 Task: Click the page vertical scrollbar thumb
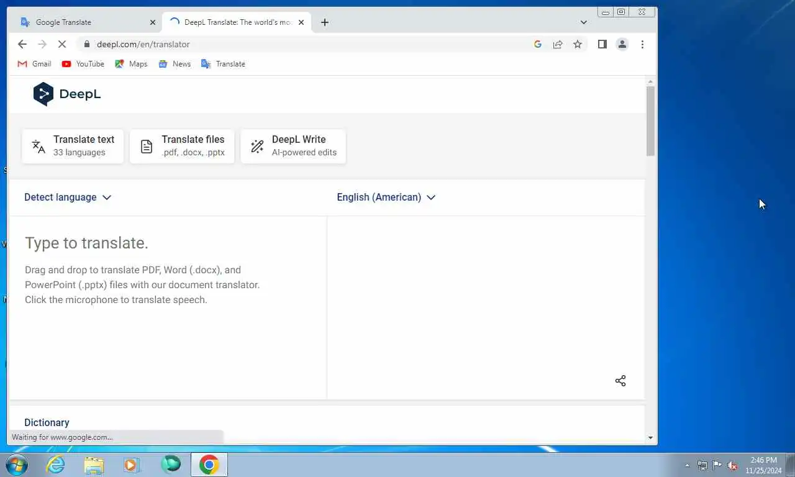(650, 121)
